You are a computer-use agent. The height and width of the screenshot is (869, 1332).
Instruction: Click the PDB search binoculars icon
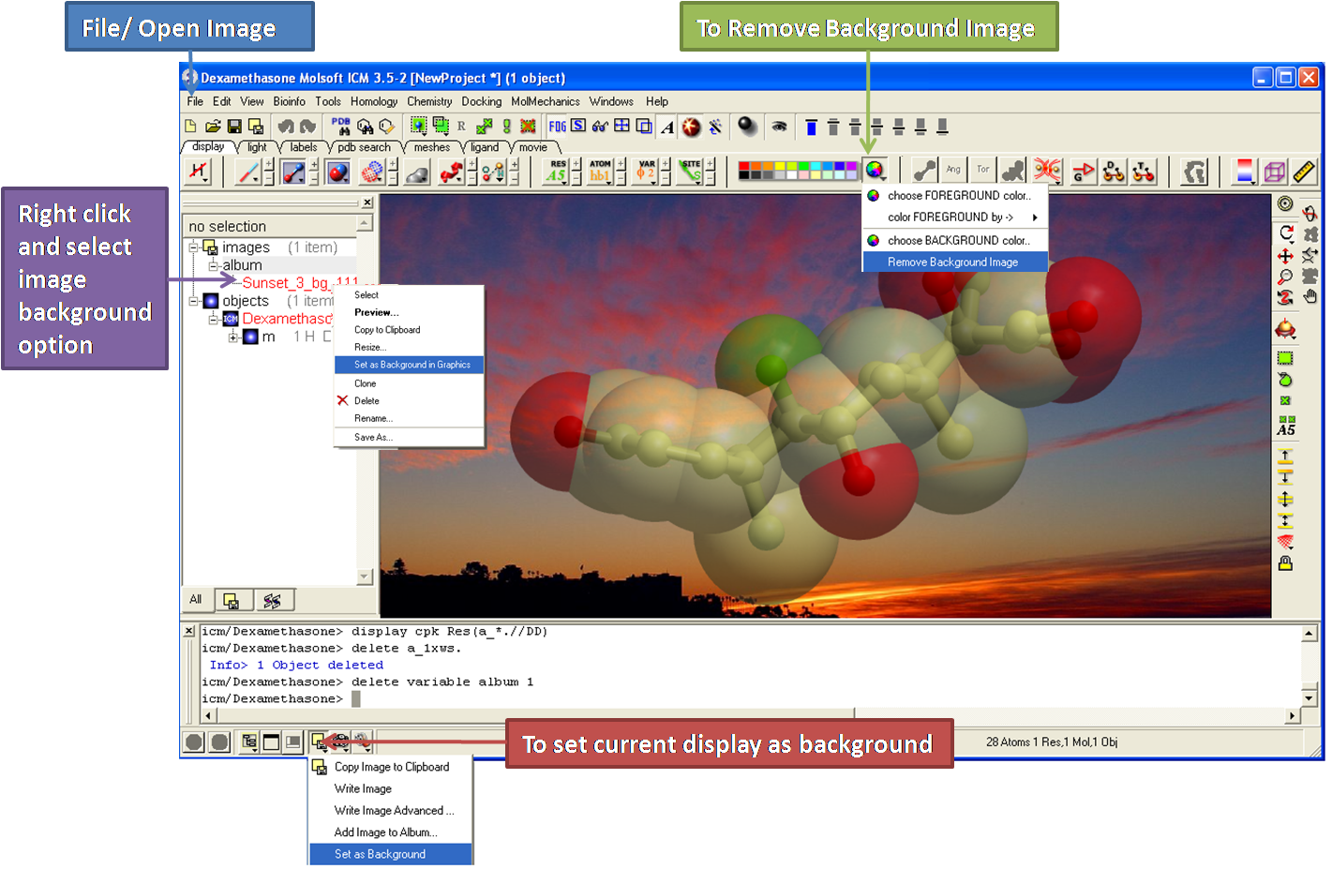[x=341, y=126]
